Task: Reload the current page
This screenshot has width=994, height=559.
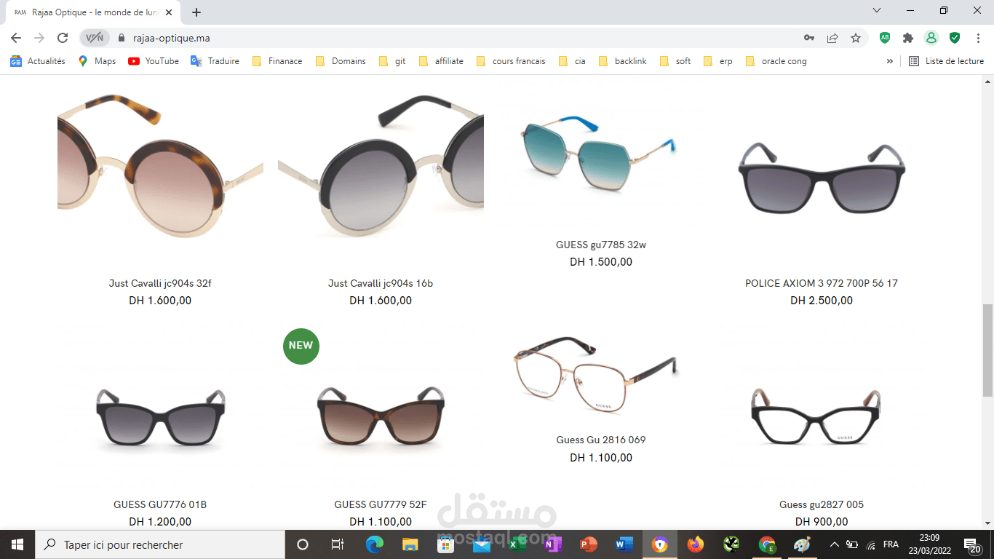Action: [63, 38]
